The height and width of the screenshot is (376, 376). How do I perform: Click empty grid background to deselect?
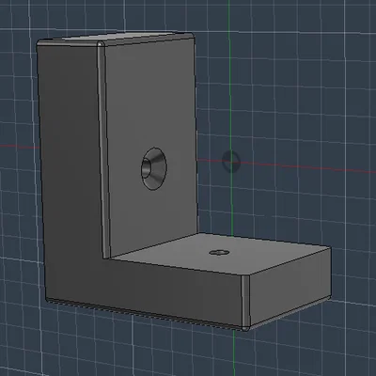point(298,78)
